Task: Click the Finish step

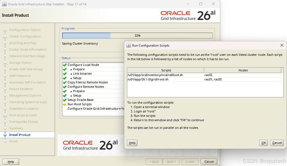Action: point(13,141)
